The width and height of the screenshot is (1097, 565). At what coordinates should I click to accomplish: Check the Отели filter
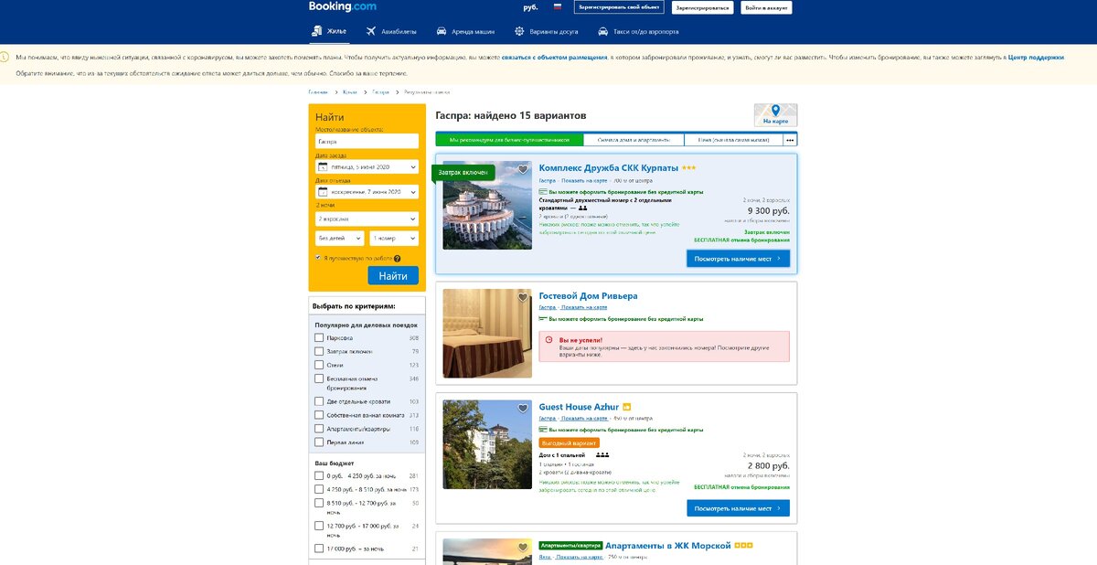319,365
